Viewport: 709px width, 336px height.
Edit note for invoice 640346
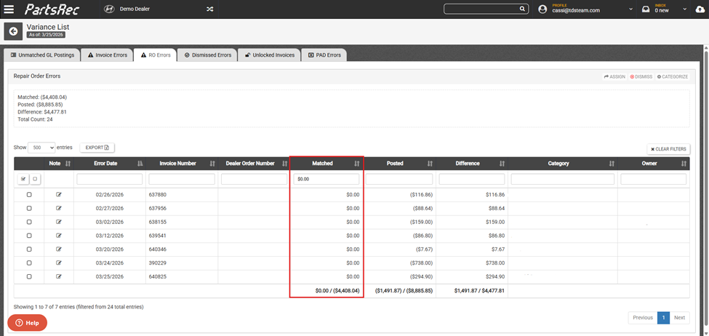pyautogui.click(x=58, y=249)
